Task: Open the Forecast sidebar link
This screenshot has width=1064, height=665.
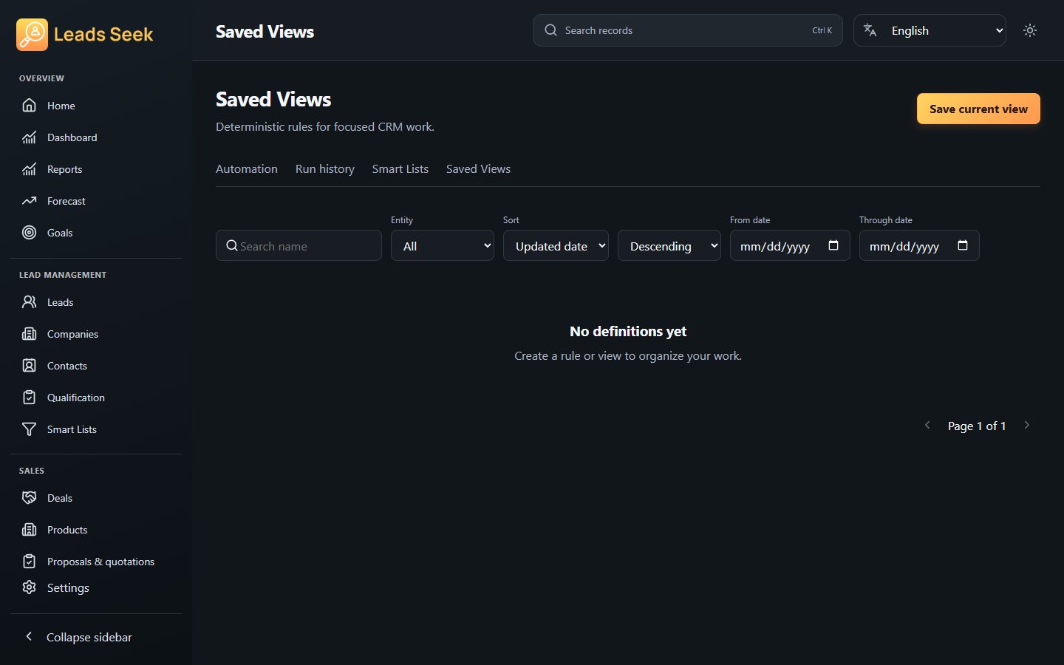Action: pos(96,201)
